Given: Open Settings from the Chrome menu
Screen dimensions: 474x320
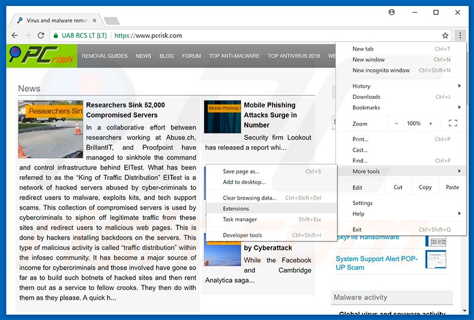Looking at the screenshot, I should (x=401, y=203).
